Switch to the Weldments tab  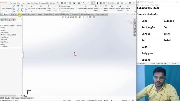(31, 14)
